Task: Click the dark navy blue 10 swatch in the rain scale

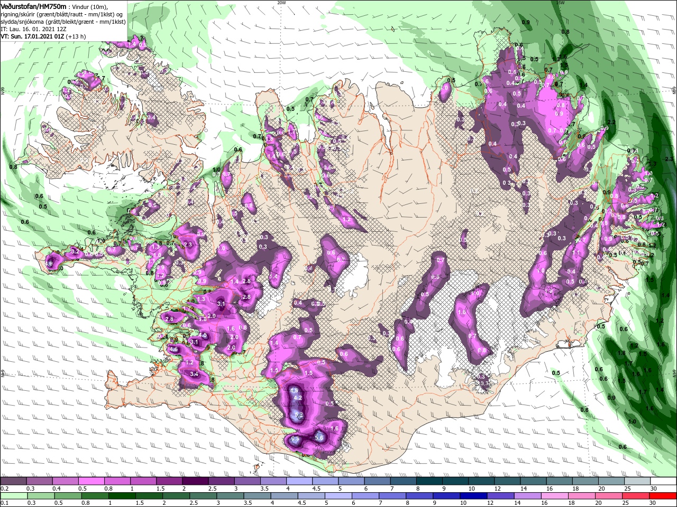Action: point(472,496)
